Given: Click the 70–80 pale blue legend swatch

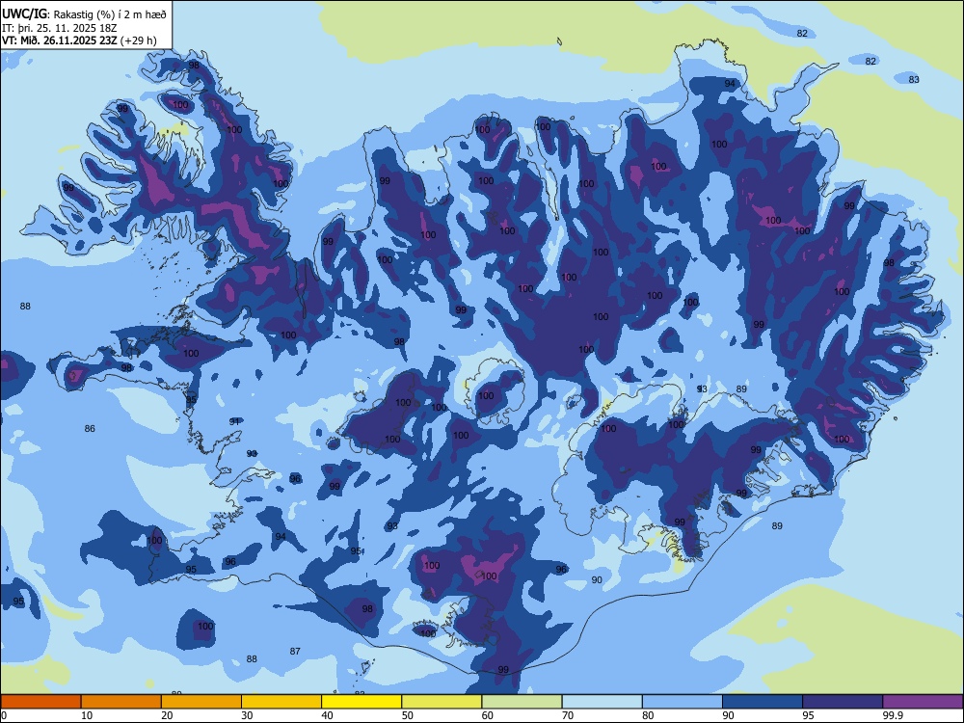Looking at the screenshot, I should tap(602, 702).
